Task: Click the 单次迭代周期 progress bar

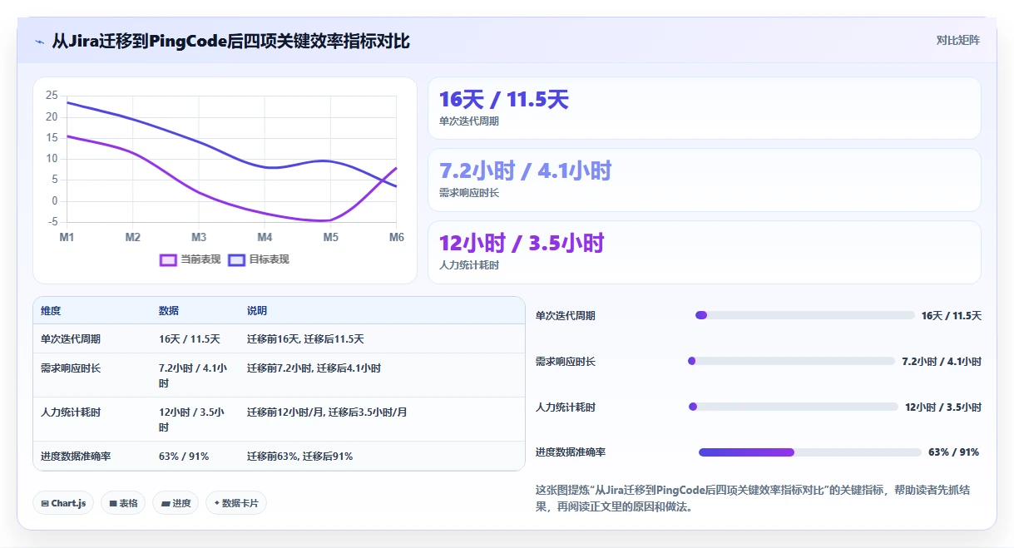Action: pyautogui.click(x=804, y=315)
